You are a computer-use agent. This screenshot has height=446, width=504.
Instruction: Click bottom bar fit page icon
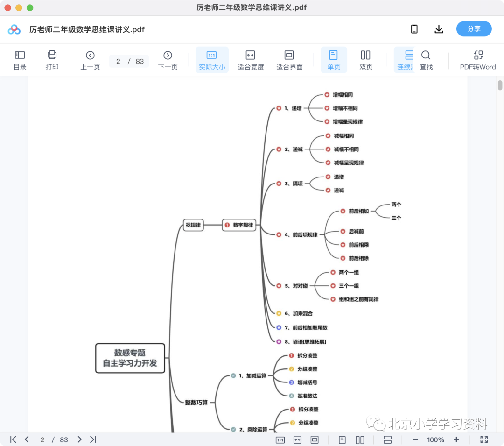pyautogui.click(x=315, y=440)
